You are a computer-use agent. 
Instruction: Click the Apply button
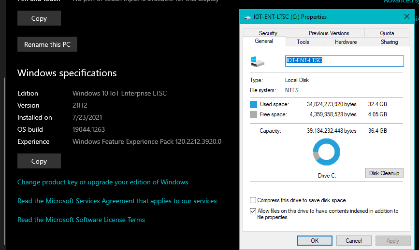(392, 241)
